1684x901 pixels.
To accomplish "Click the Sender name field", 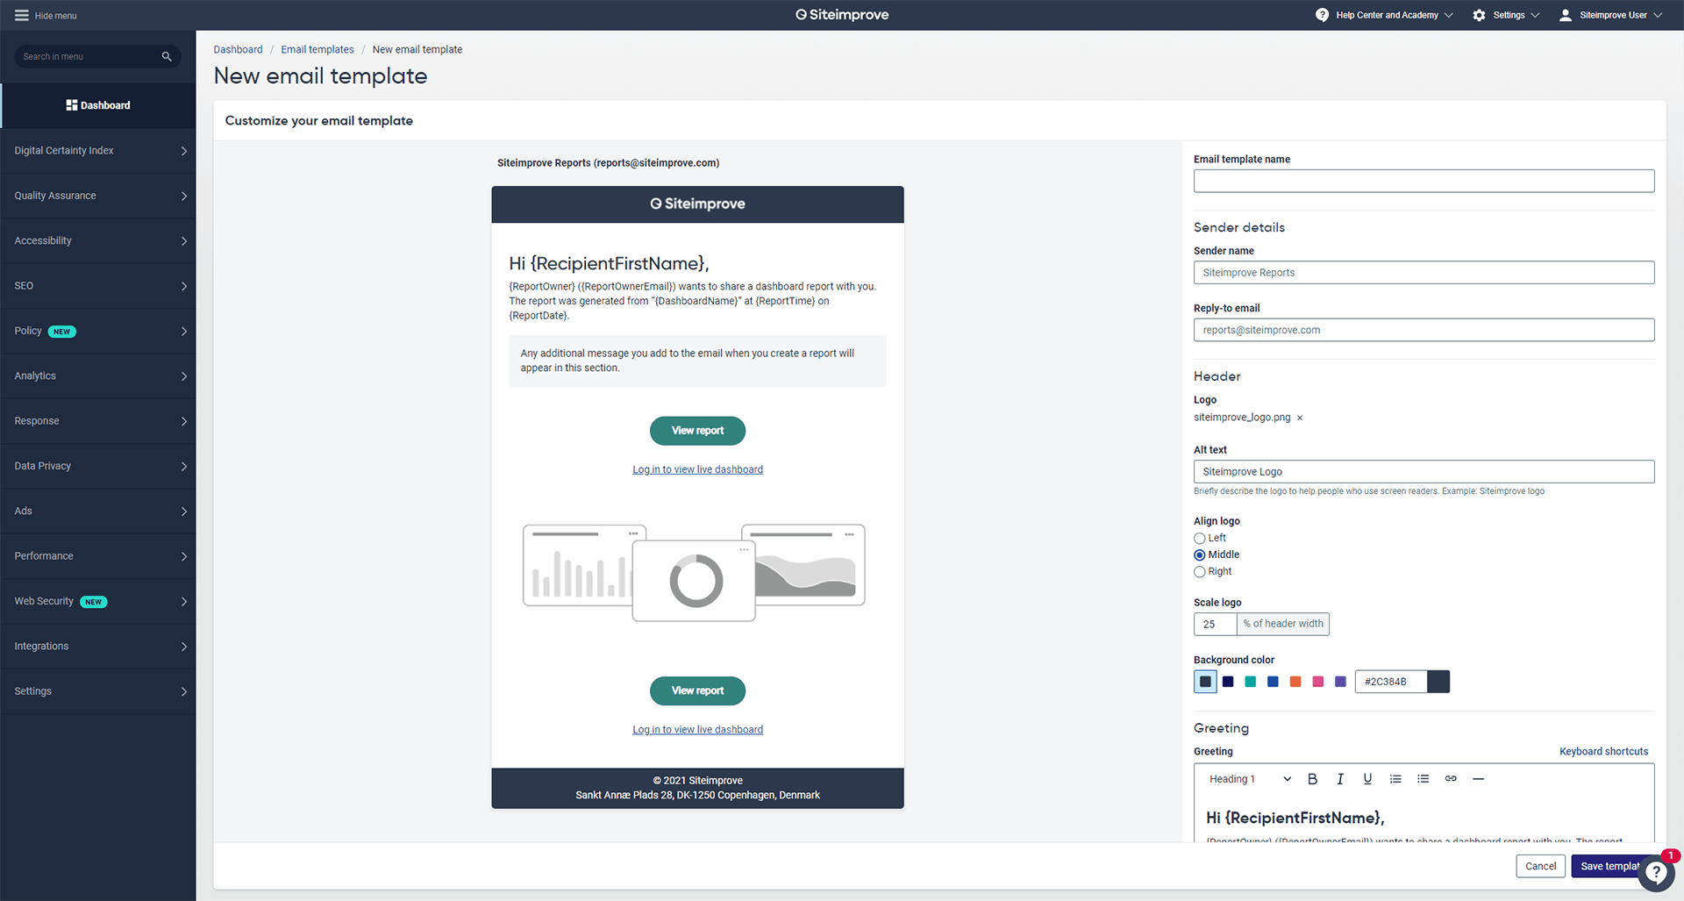I will 1424,272.
